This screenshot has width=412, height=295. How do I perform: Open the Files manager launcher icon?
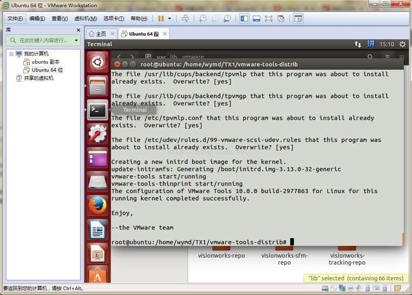(x=97, y=86)
